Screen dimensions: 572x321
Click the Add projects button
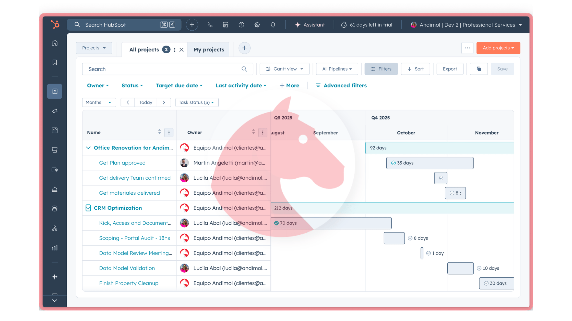tap(498, 48)
